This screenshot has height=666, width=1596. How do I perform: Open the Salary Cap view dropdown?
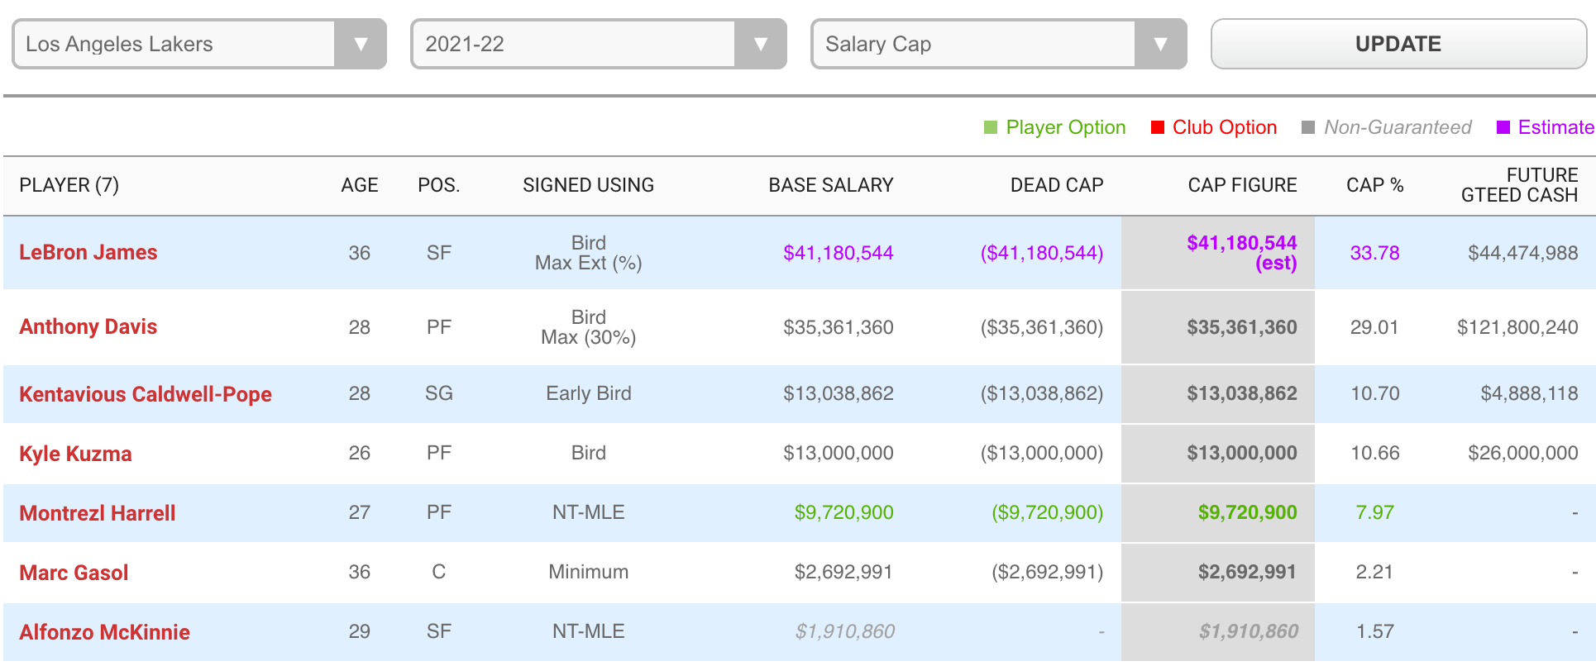(999, 44)
